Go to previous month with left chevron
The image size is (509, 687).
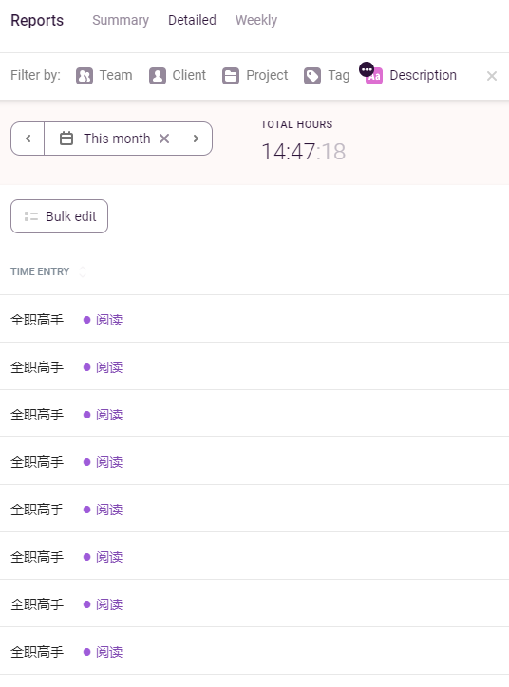click(28, 139)
